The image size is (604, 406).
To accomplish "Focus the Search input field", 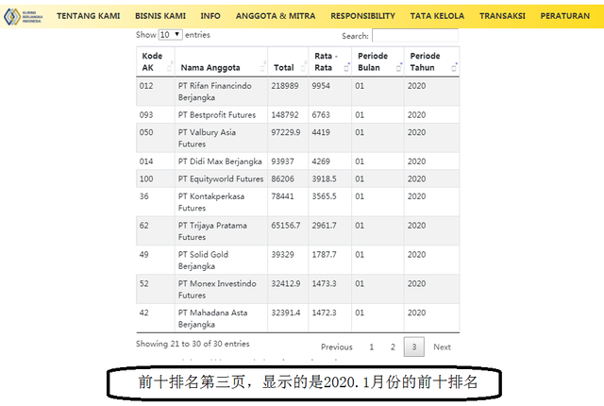I will click(415, 36).
